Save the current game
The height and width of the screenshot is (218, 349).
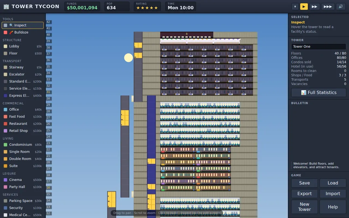point(305,183)
